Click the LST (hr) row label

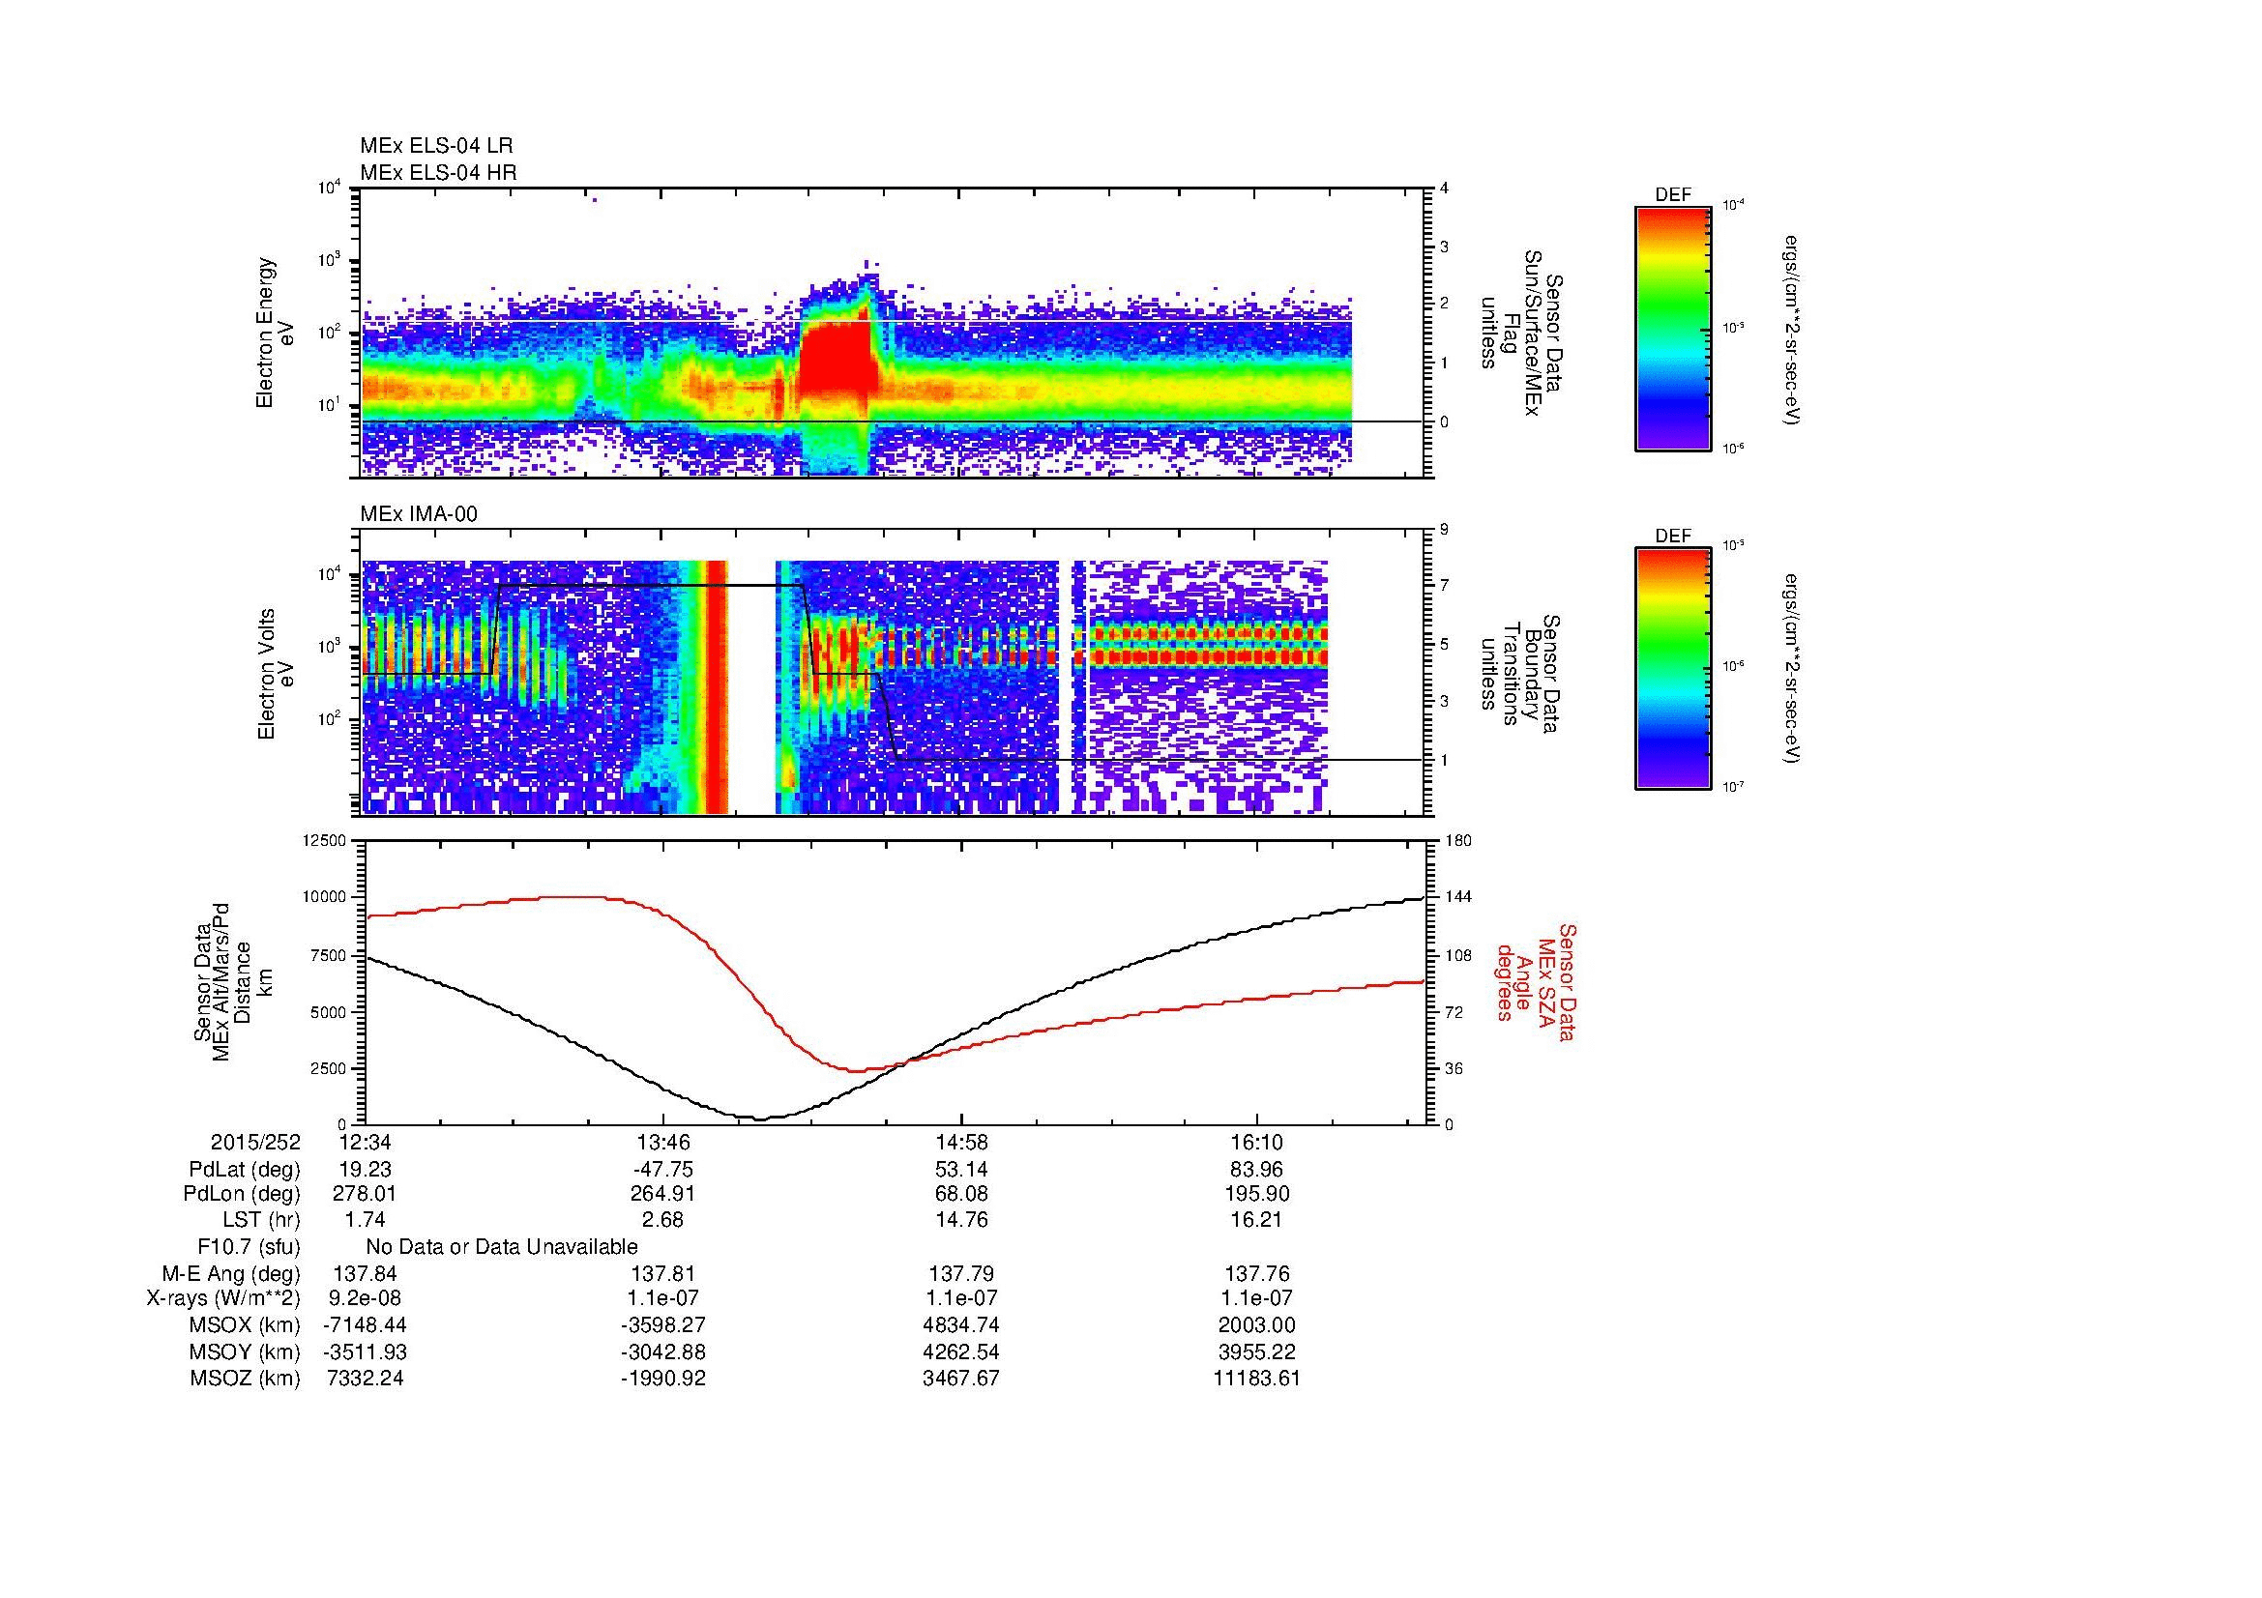click(262, 1220)
